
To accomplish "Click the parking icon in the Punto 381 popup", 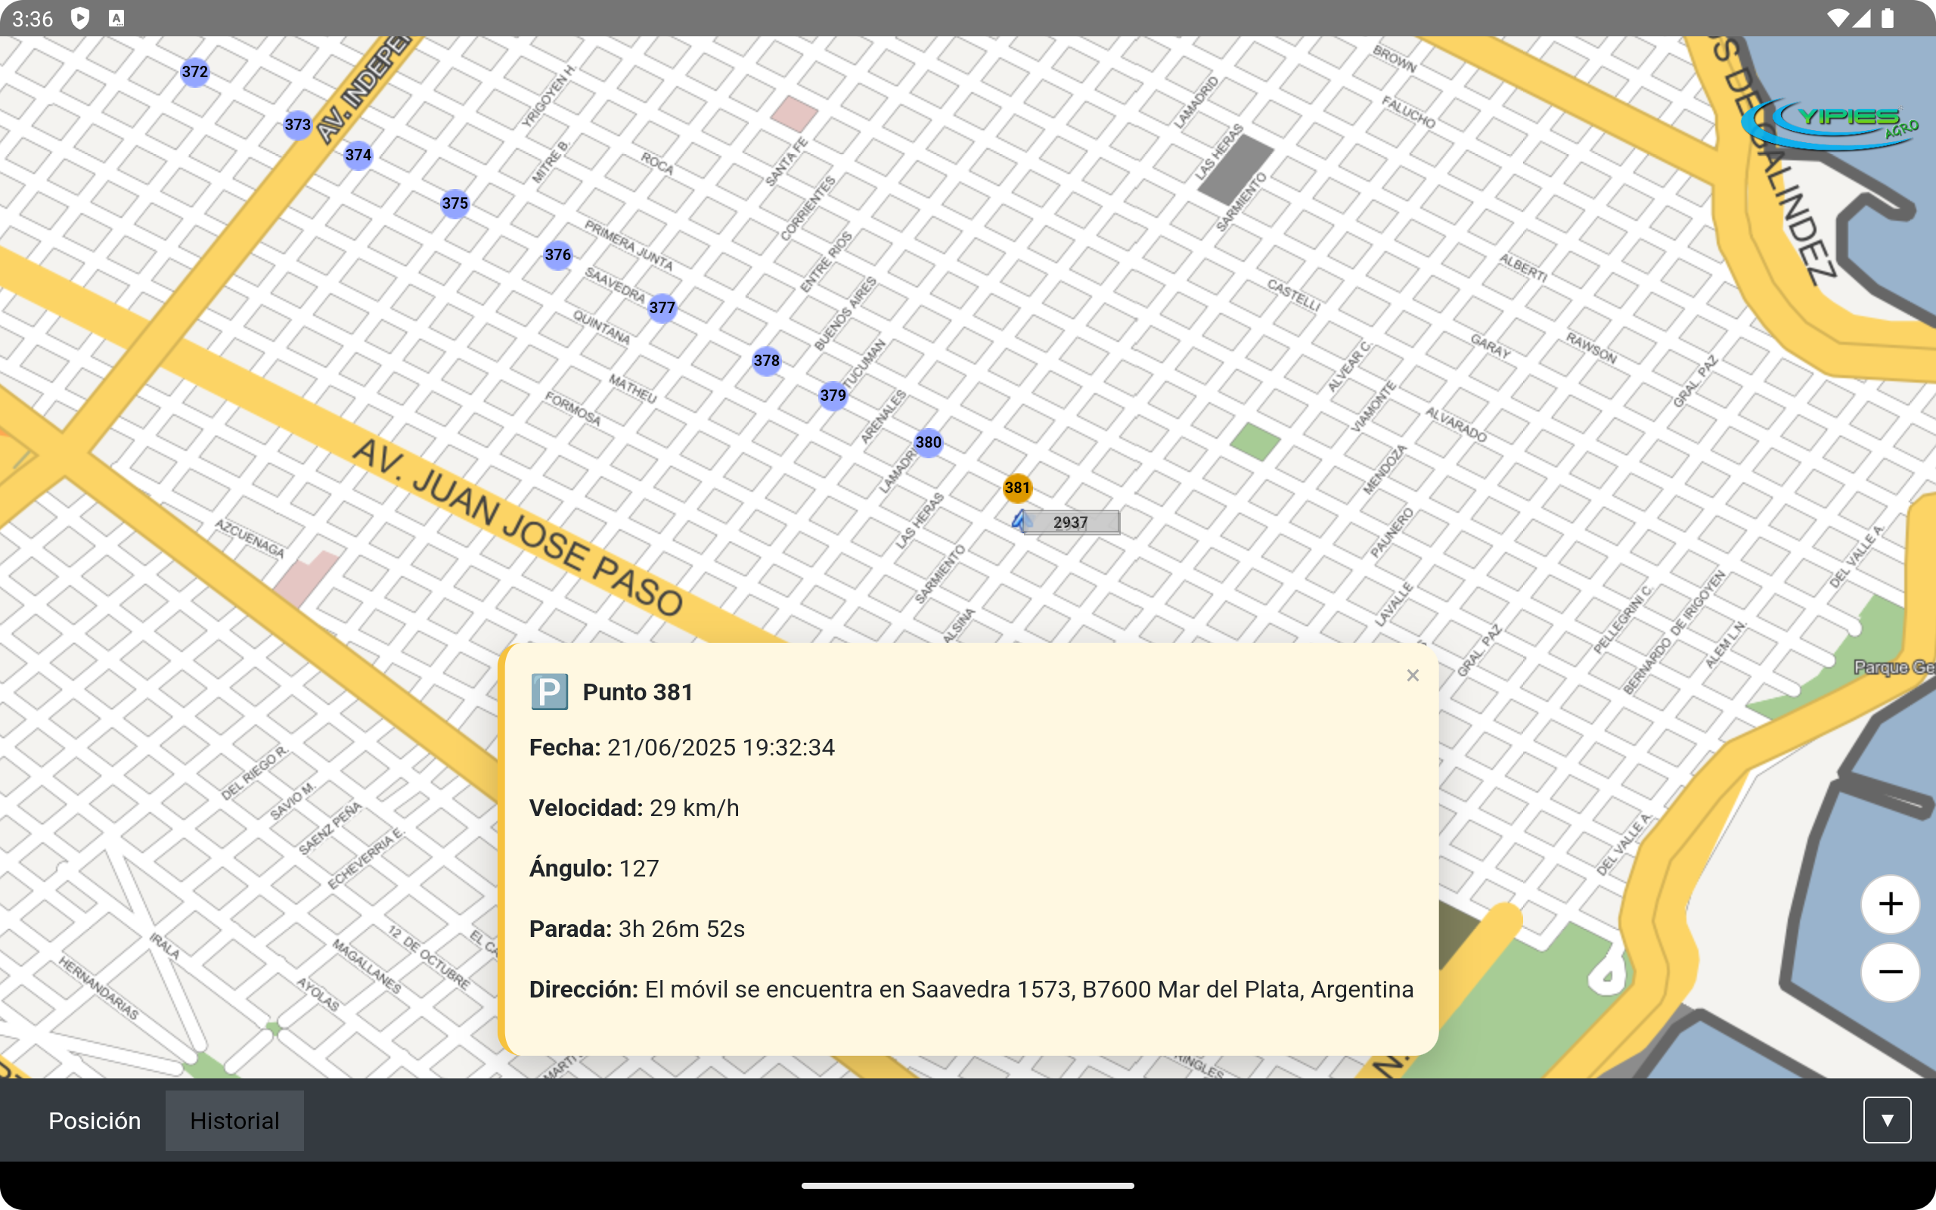I will 549,690.
